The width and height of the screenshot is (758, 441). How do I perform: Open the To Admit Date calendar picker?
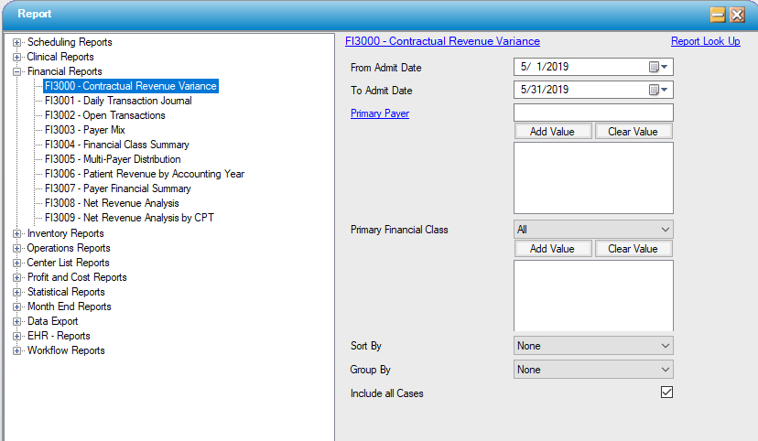click(x=658, y=90)
